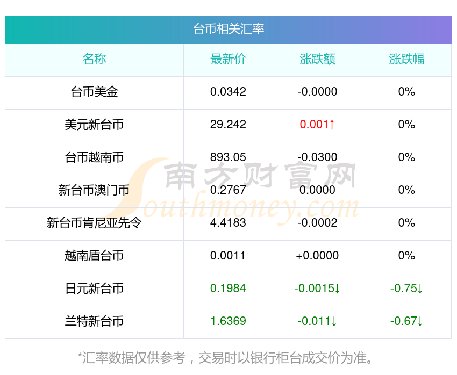This screenshot has height=375, width=457.
Task: Select the 最新价 column header
Action: (228, 59)
